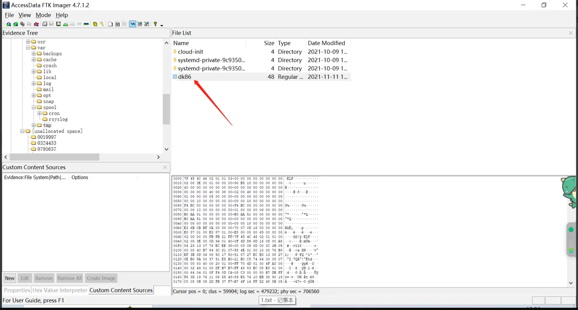This screenshot has height=310, width=578.
Task: Click the Export Files page icon
Action: (110, 24)
